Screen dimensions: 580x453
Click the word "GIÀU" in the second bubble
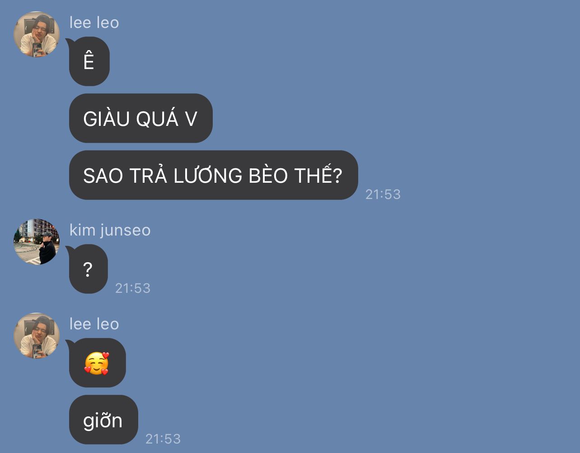107,118
